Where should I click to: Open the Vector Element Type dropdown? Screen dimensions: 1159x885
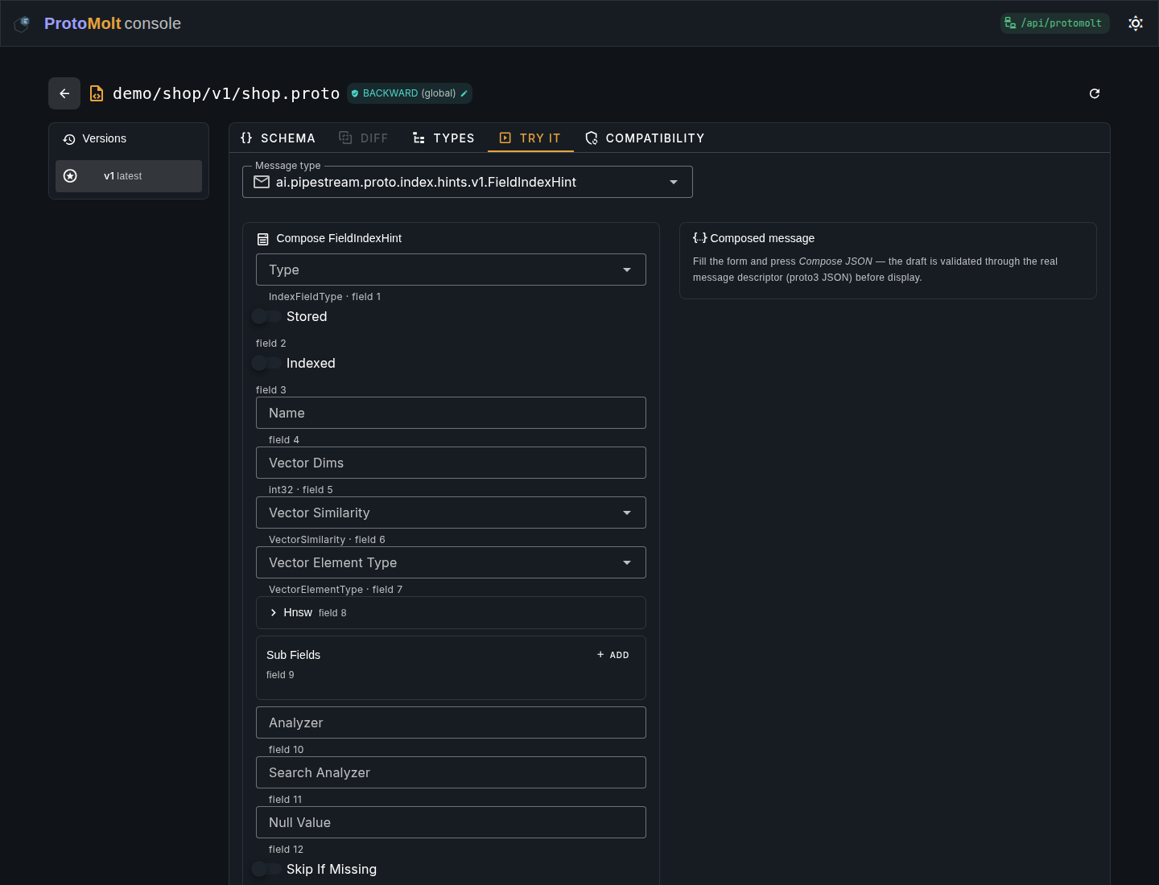point(451,562)
